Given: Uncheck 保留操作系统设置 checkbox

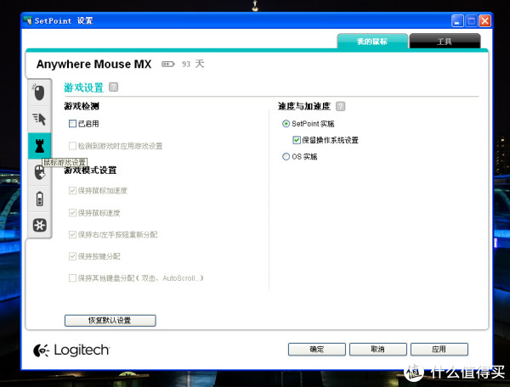Looking at the screenshot, I should point(297,140).
